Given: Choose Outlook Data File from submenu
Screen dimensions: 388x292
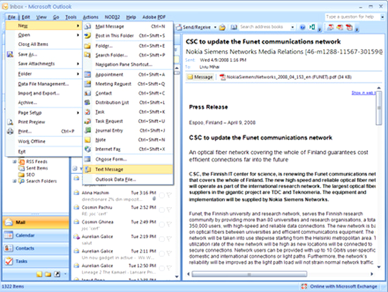Looking at the screenshot, I should [128, 180].
